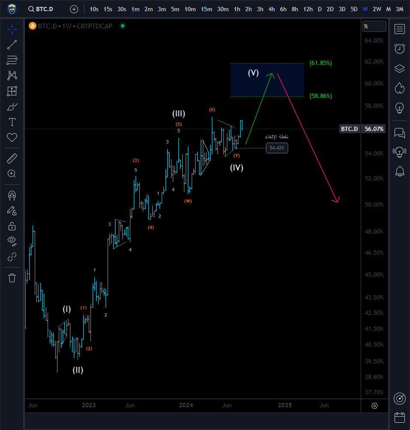Viewport: 410px width, 430px height.
Task: Select the M monthly timeframe
Action: pyautogui.click(x=389, y=9)
